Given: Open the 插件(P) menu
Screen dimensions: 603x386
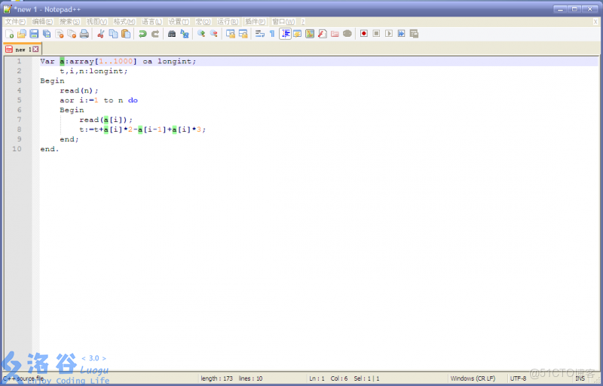Looking at the screenshot, I should (x=256, y=22).
